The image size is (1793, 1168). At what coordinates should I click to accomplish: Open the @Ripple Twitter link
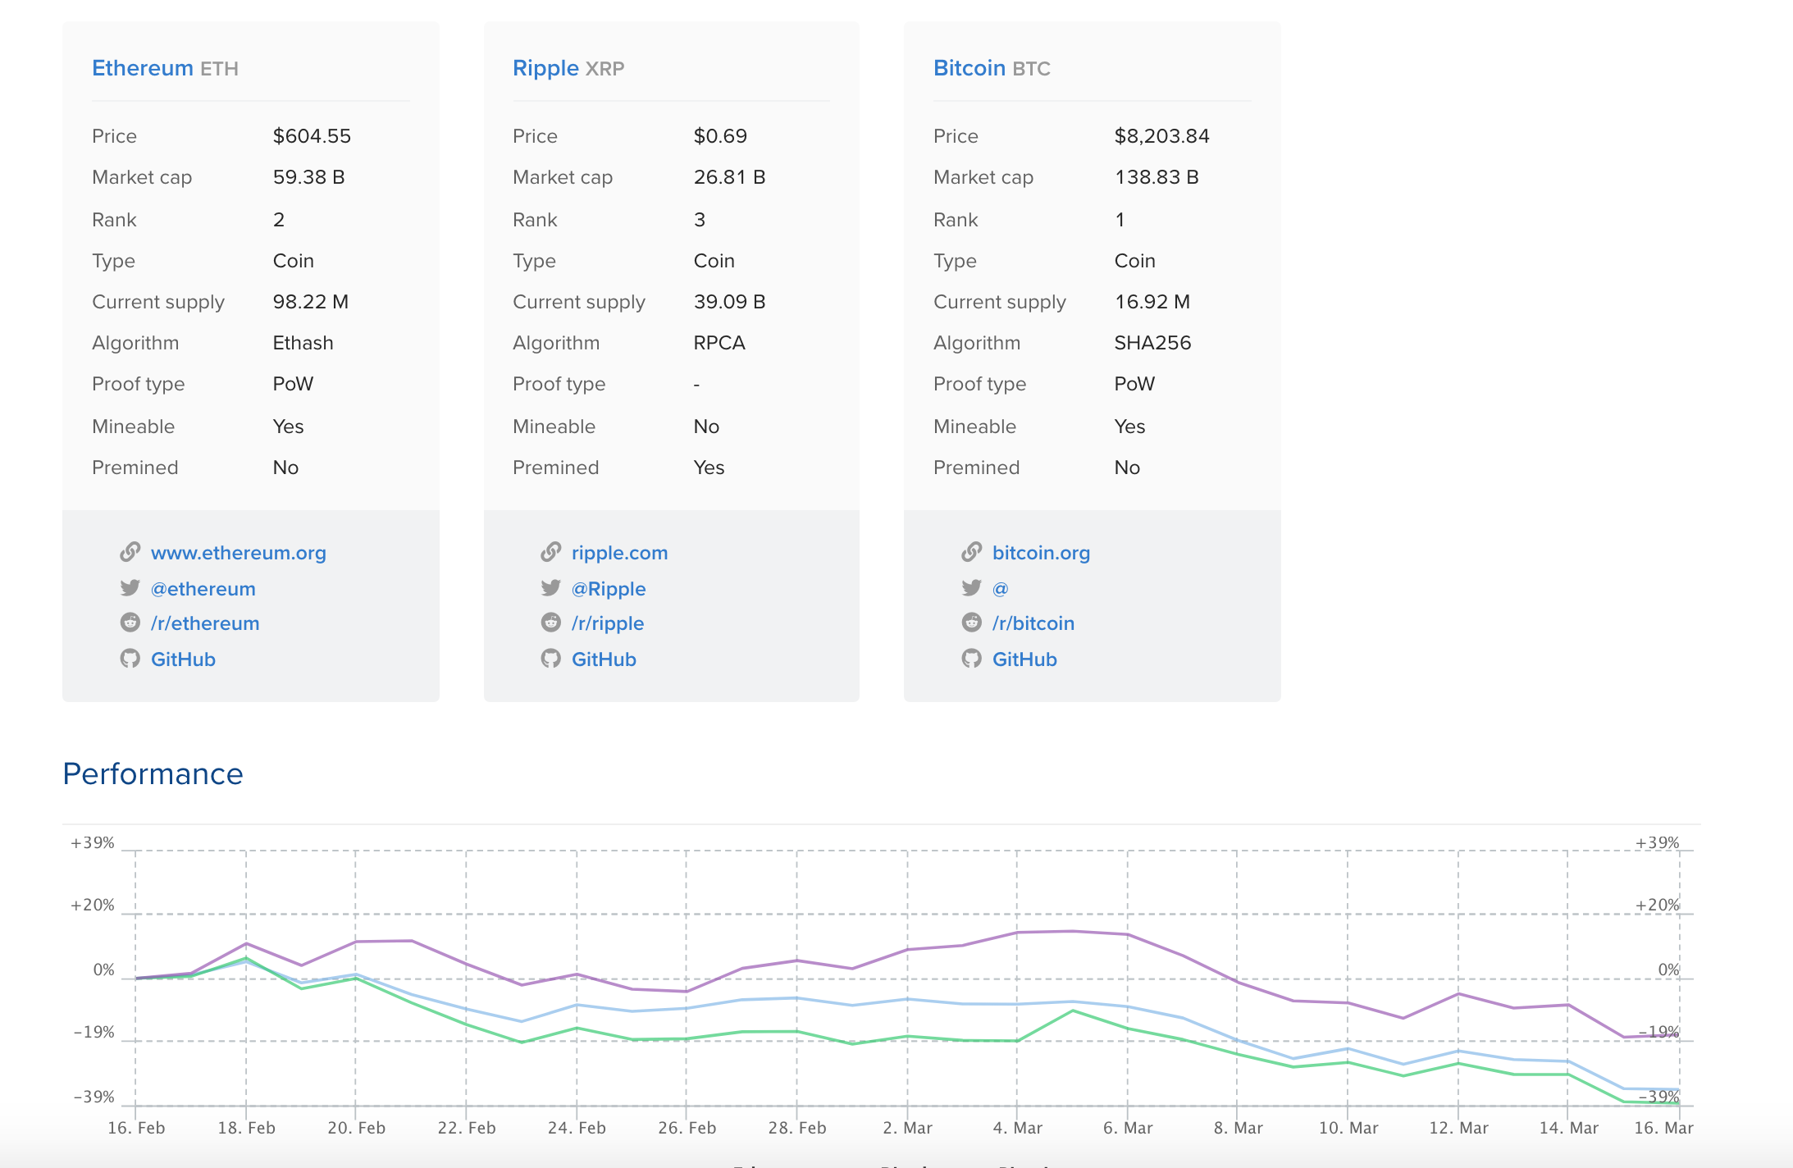tap(608, 589)
